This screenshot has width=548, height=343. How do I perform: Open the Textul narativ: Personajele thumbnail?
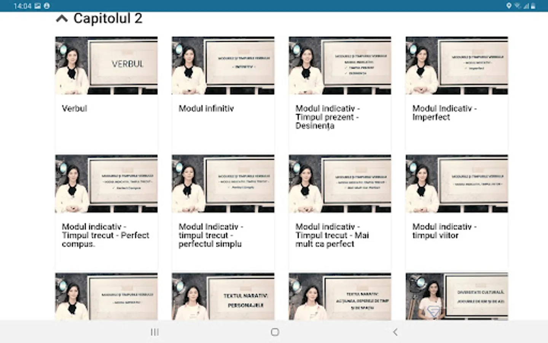(223, 297)
